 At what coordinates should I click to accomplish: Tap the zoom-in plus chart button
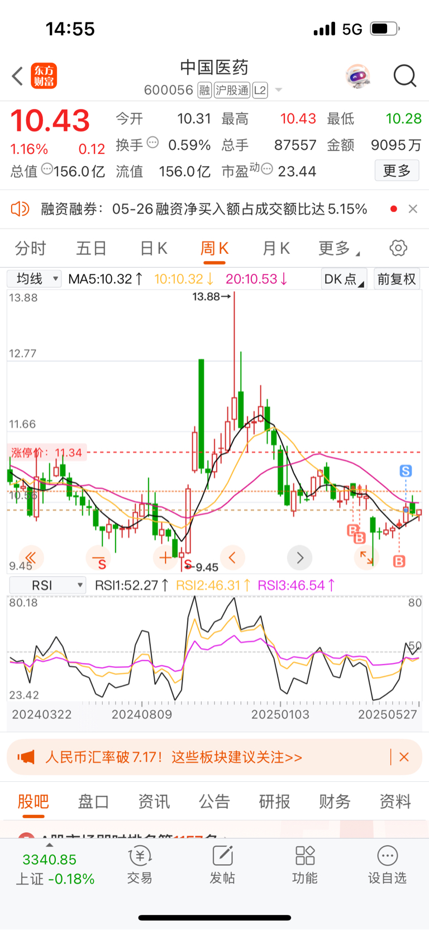(165, 557)
